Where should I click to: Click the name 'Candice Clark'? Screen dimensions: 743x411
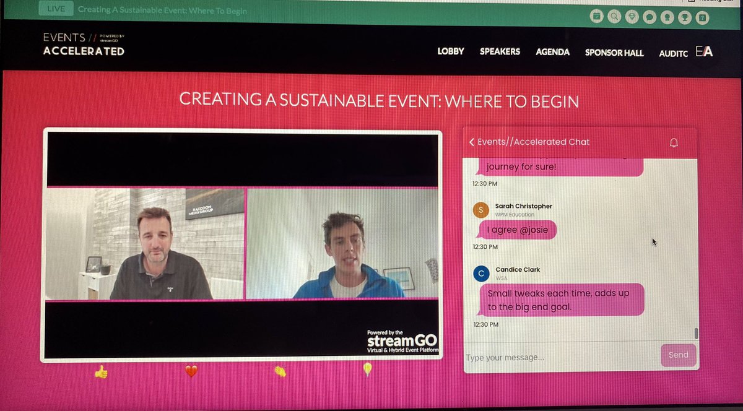(x=518, y=270)
